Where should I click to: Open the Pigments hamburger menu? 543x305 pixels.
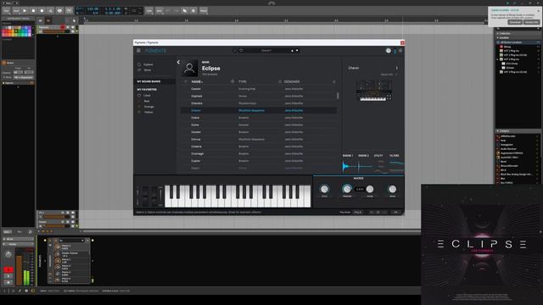coord(138,51)
